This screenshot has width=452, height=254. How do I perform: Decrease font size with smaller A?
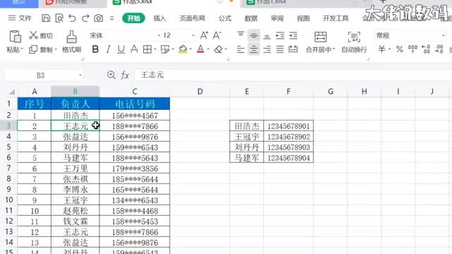pos(217,35)
